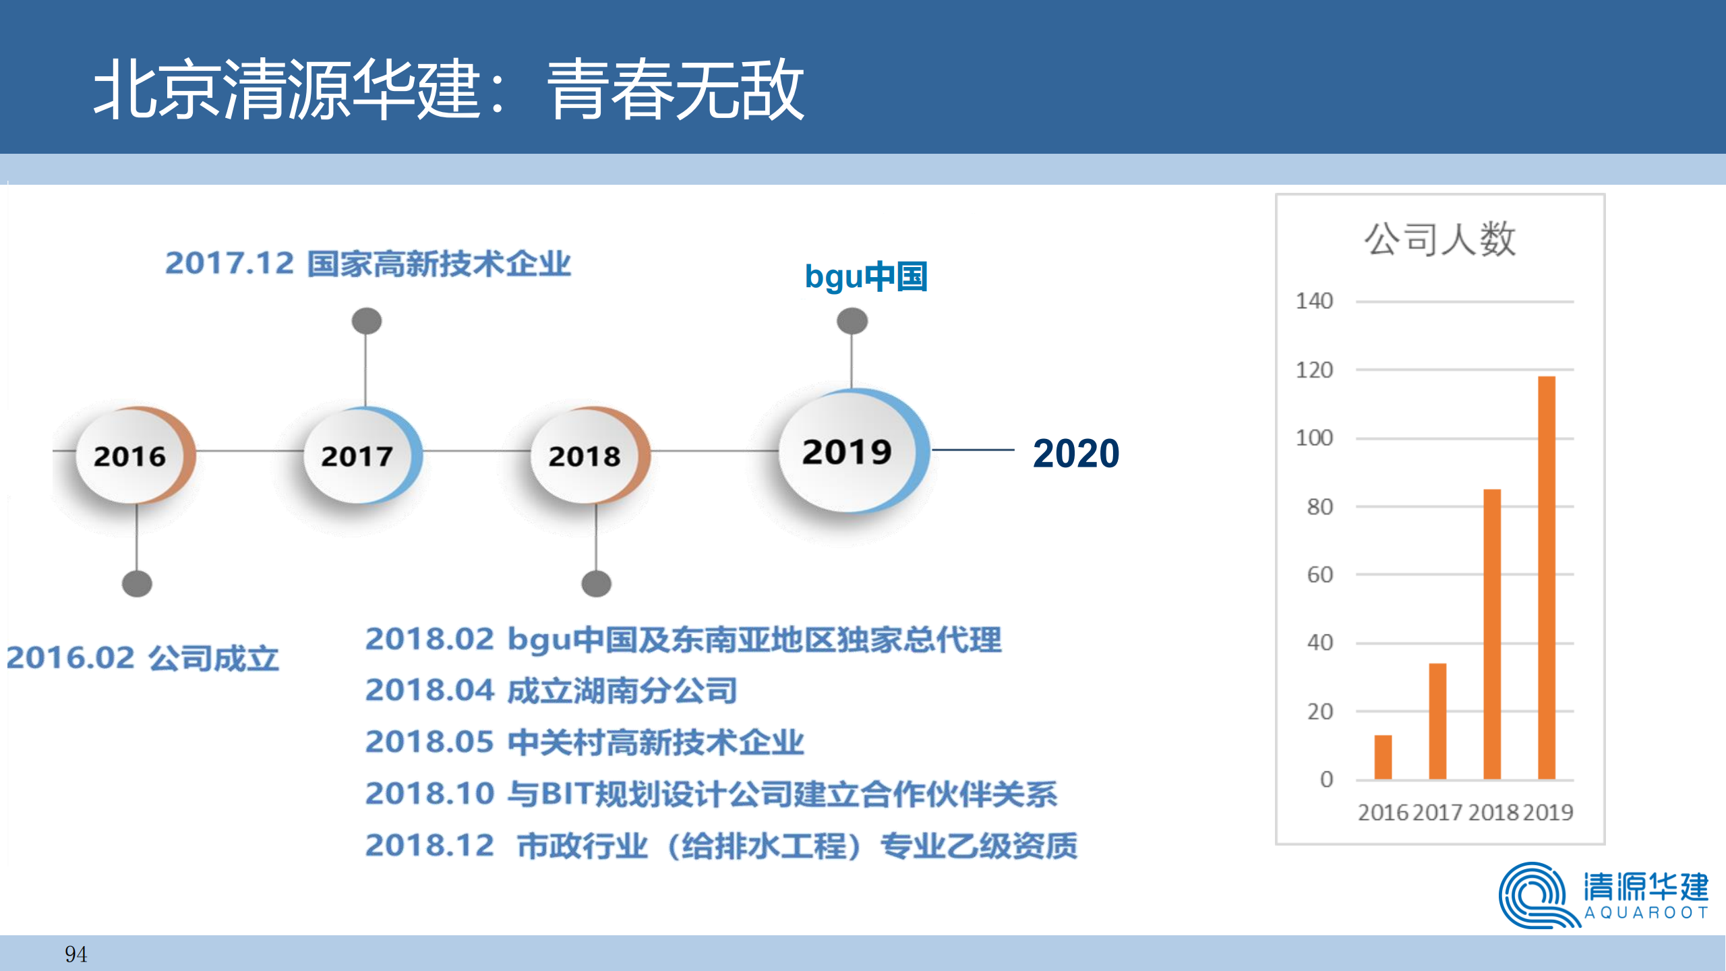Click the 2018 timeline circle
This screenshot has height=971, width=1726.
click(x=587, y=456)
